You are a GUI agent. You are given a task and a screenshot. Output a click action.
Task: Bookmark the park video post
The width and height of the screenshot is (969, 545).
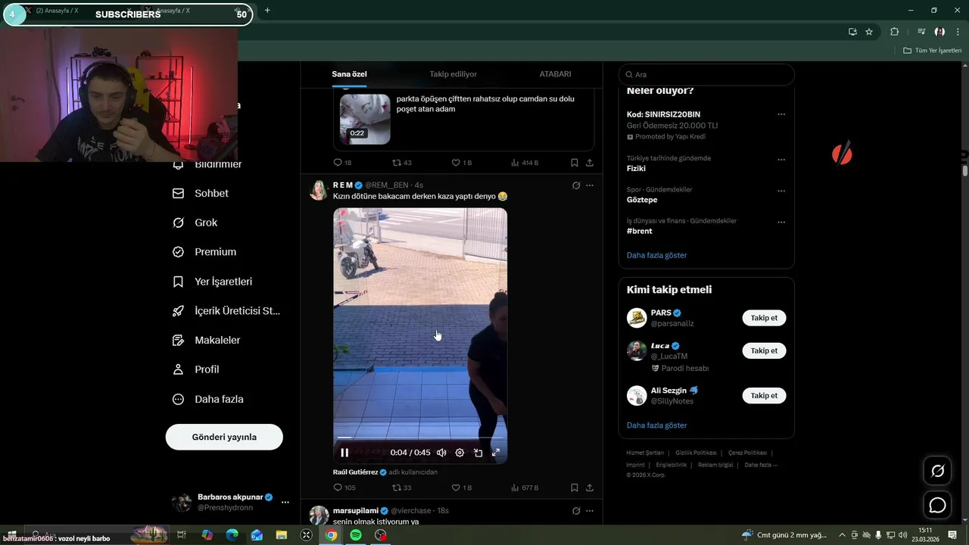pyautogui.click(x=575, y=163)
